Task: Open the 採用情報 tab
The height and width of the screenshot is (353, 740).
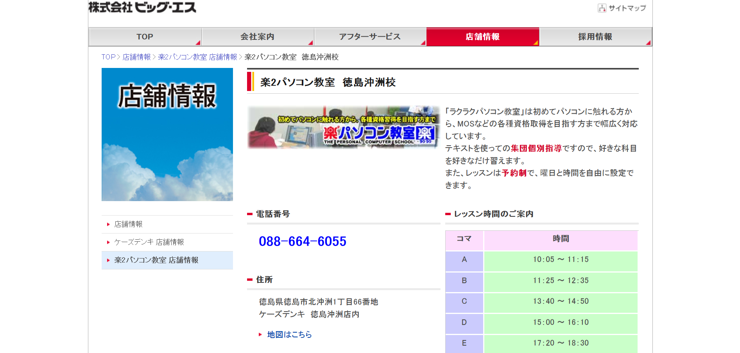Action: 595,36
